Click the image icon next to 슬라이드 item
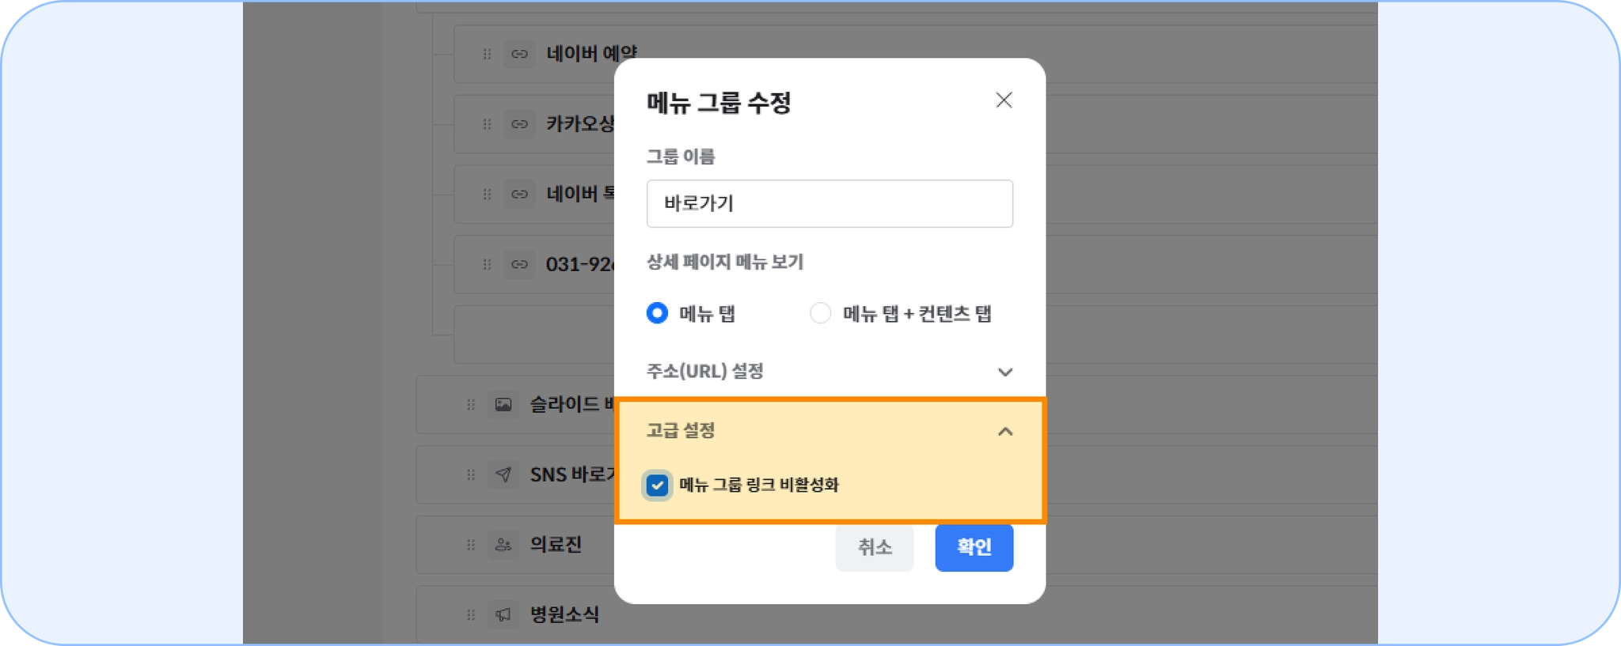The width and height of the screenshot is (1621, 646). pyautogui.click(x=503, y=405)
